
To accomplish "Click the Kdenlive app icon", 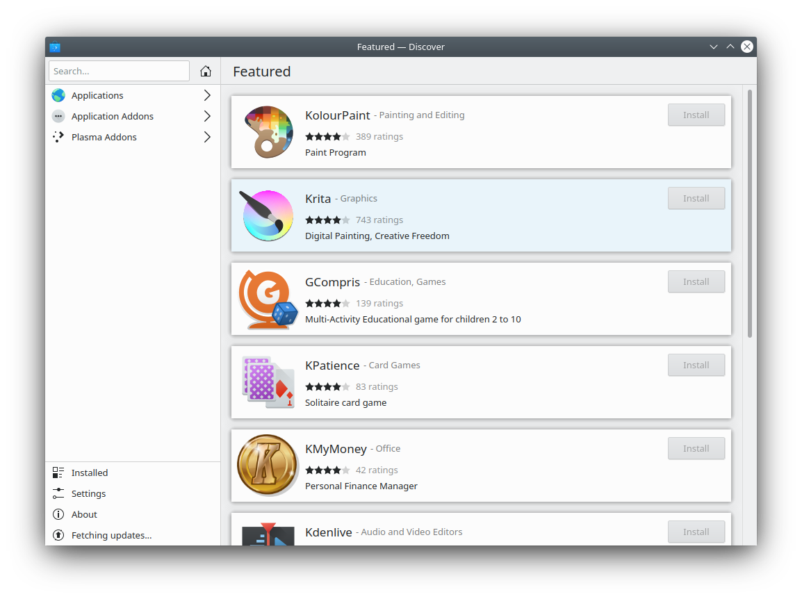I will click(x=268, y=534).
